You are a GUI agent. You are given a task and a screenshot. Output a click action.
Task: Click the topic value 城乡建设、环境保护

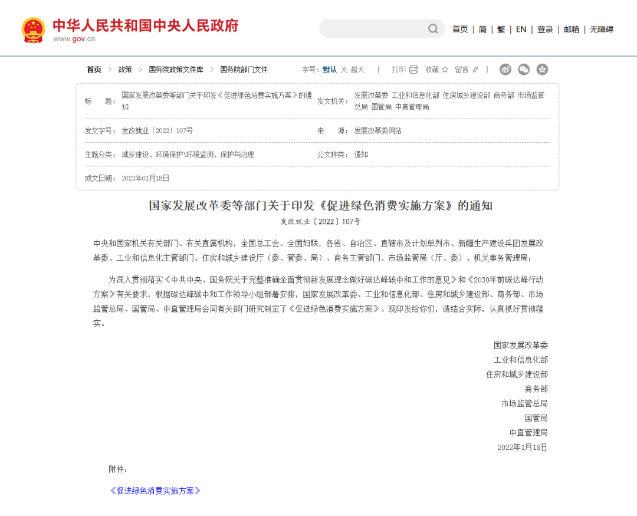188,155
